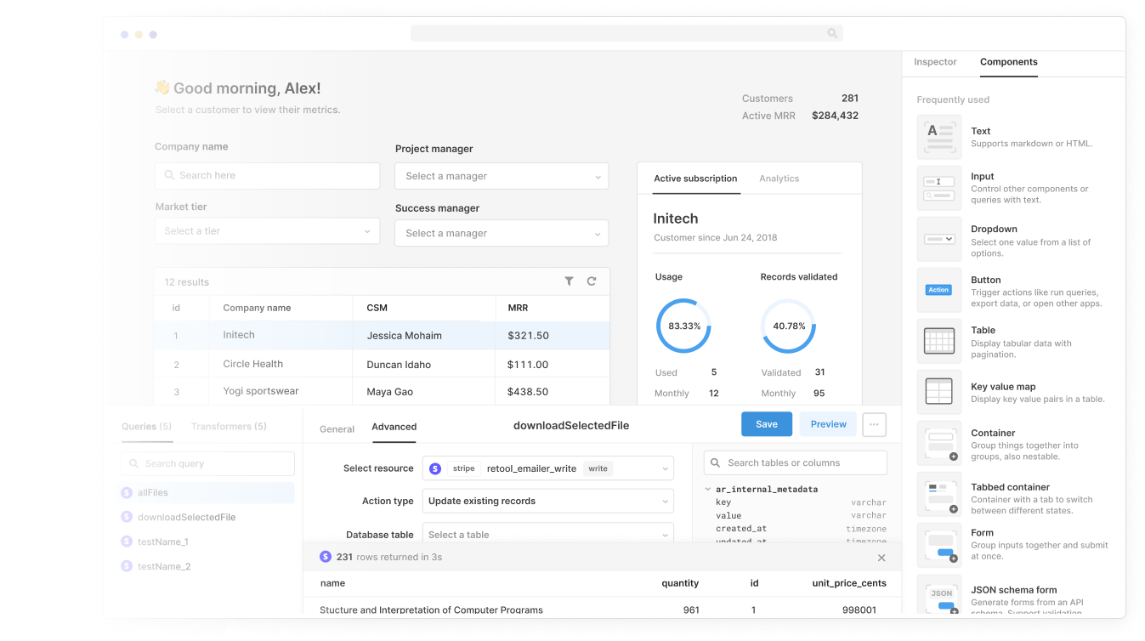
Task: Click the search icon in top bar
Action: click(x=832, y=33)
